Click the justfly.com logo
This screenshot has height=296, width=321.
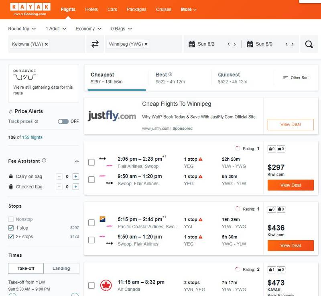point(112,116)
